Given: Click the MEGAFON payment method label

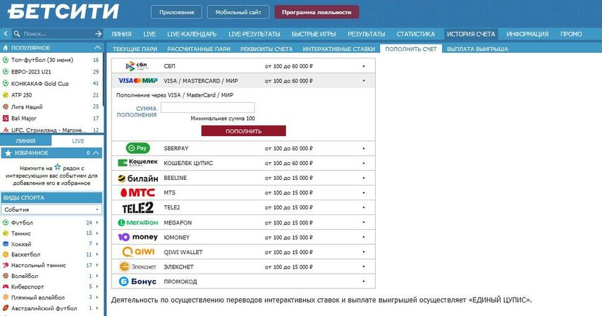Looking at the screenshot, I should click(178, 223).
